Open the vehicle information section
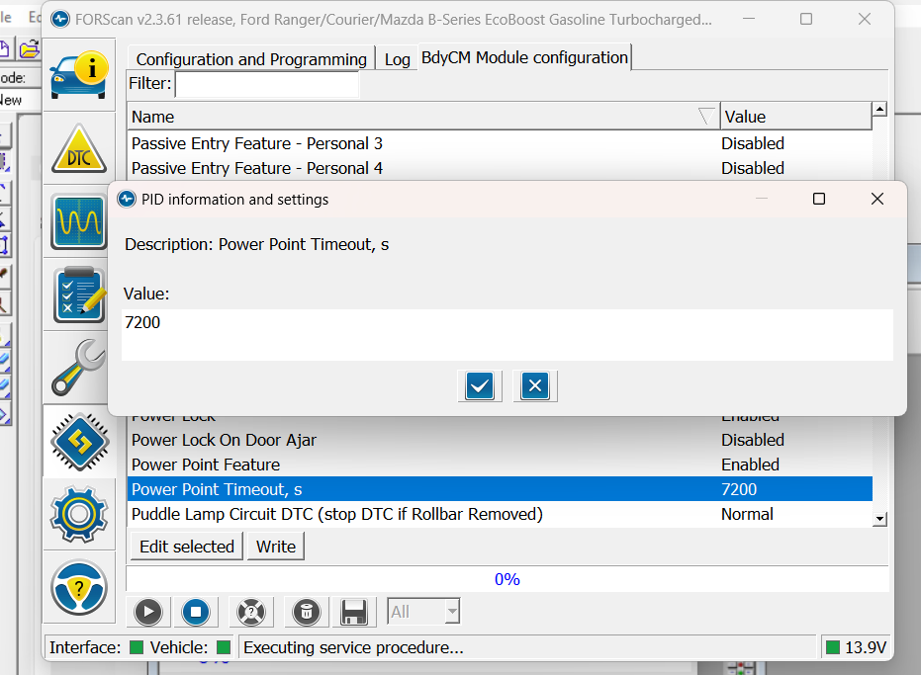 [x=79, y=75]
